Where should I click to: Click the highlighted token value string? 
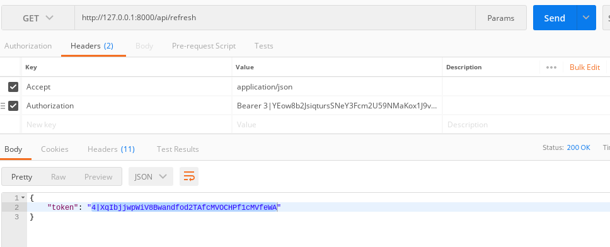point(184,207)
